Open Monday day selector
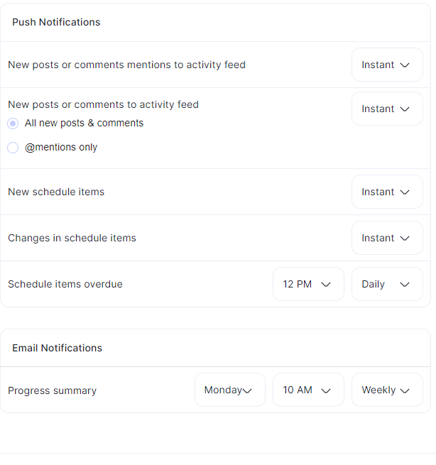The width and height of the screenshot is (436, 465). [x=230, y=390]
